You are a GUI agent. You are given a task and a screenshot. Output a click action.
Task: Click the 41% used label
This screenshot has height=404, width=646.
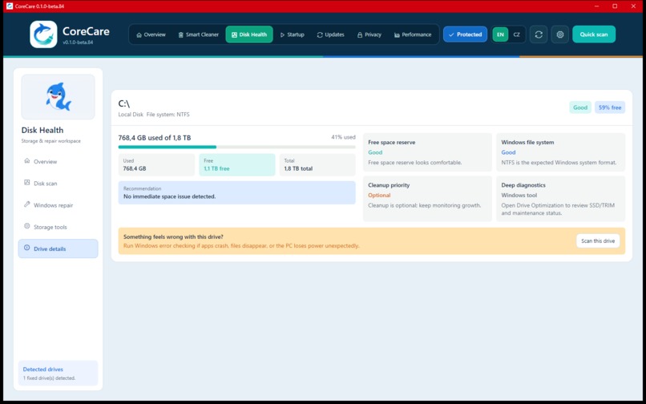(x=343, y=137)
